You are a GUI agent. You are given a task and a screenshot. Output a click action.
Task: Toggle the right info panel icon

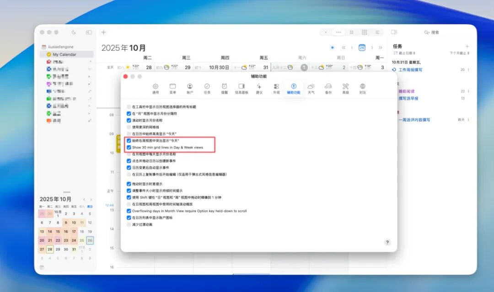[x=394, y=32]
